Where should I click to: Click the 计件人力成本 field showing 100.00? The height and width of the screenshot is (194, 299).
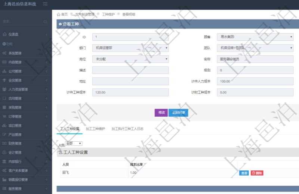255,81
